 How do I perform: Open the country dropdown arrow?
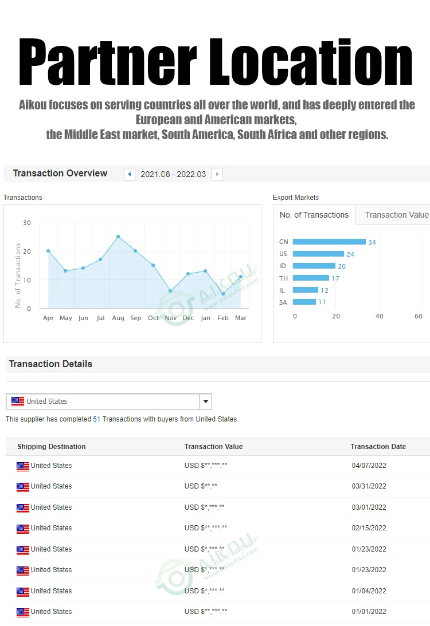pos(206,401)
